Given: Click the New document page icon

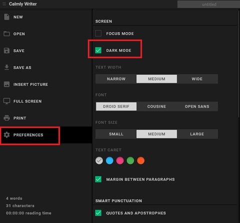Looking at the screenshot, I should (6, 17).
